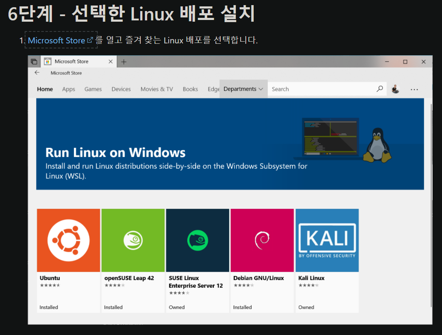This screenshot has width=442, height=335.
Task: Minimize the Microsoft Store window
Action: [x=387, y=62]
